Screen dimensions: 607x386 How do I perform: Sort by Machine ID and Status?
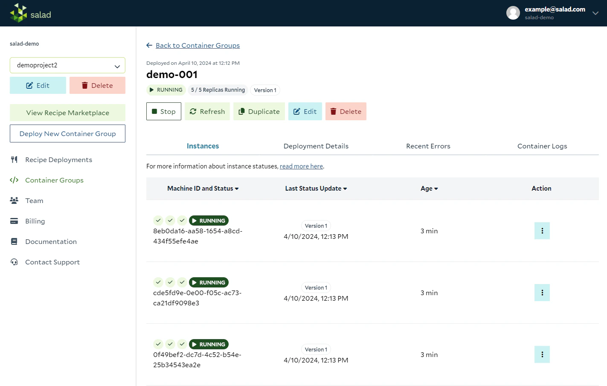coord(203,189)
